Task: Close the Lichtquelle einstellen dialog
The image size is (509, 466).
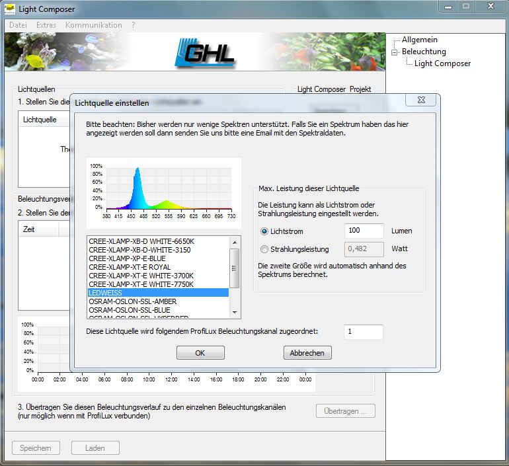Action: (x=420, y=101)
